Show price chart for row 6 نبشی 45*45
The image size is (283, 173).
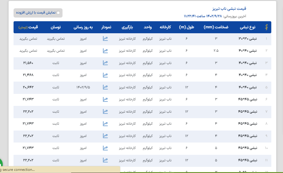pos(105,99)
